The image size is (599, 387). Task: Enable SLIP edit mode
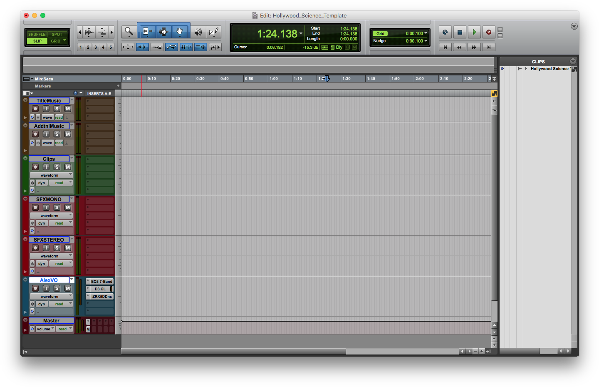click(37, 41)
